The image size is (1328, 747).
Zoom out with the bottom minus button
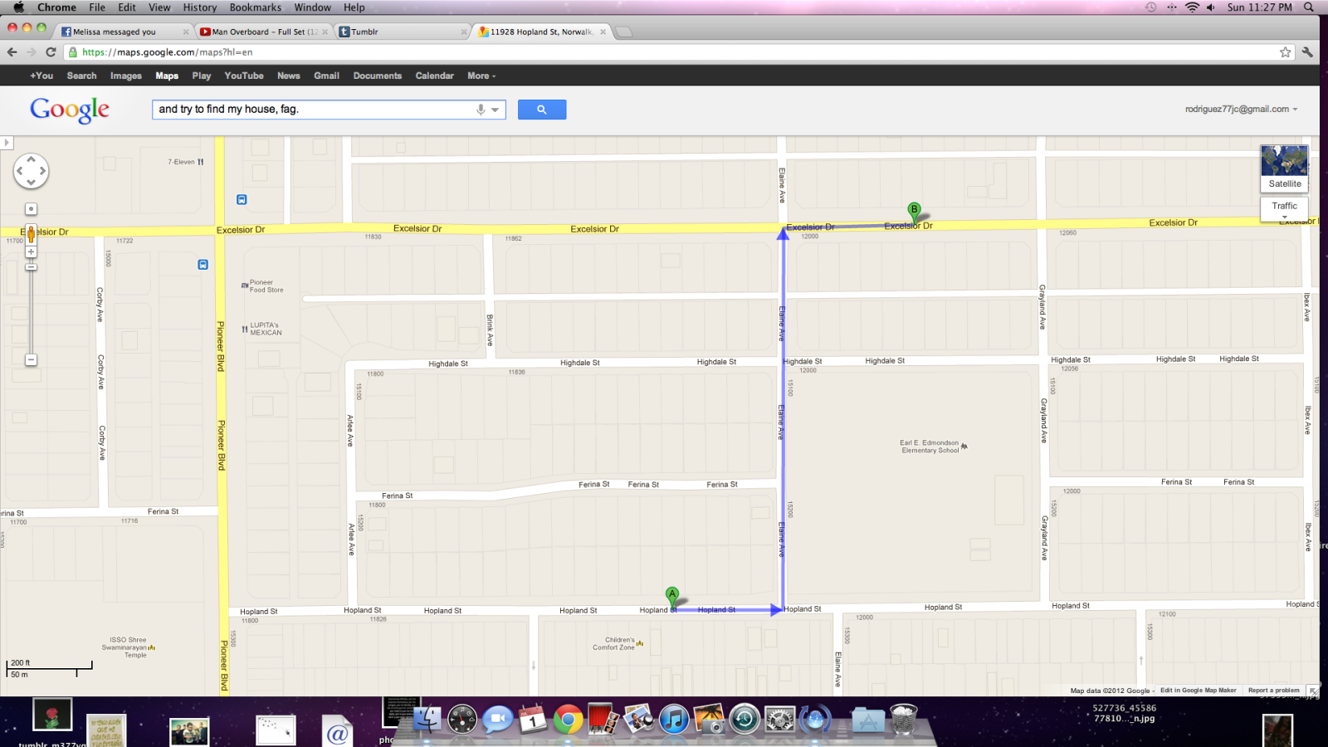tap(31, 360)
